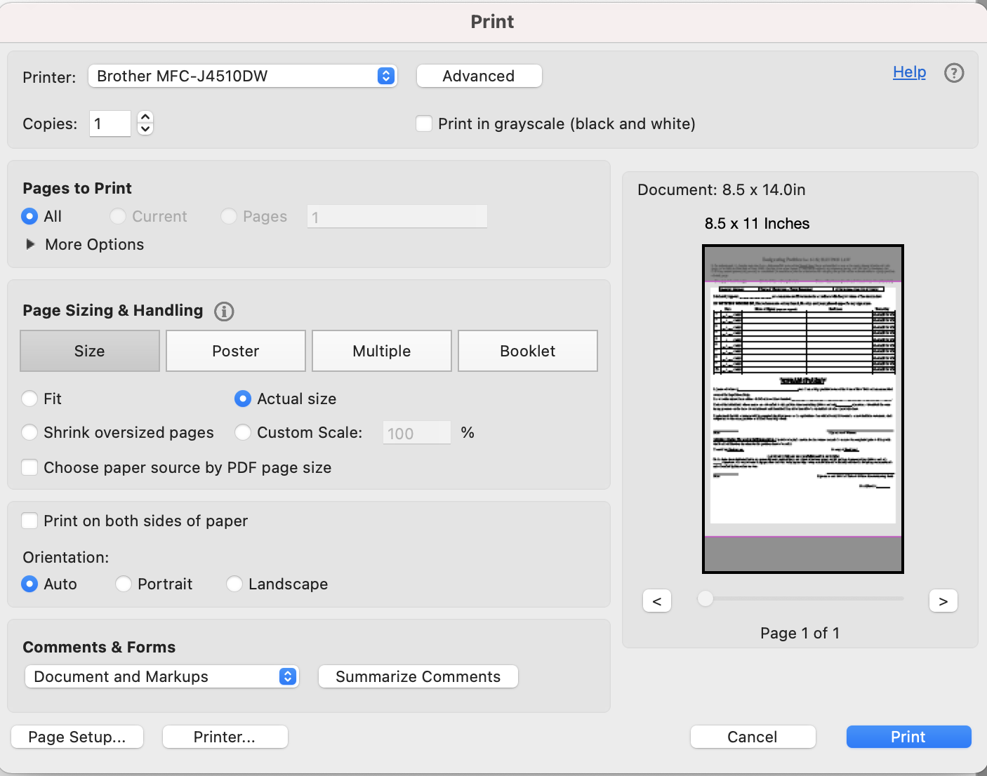
Task: Click the Pages range text field
Action: [x=397, y=216]
